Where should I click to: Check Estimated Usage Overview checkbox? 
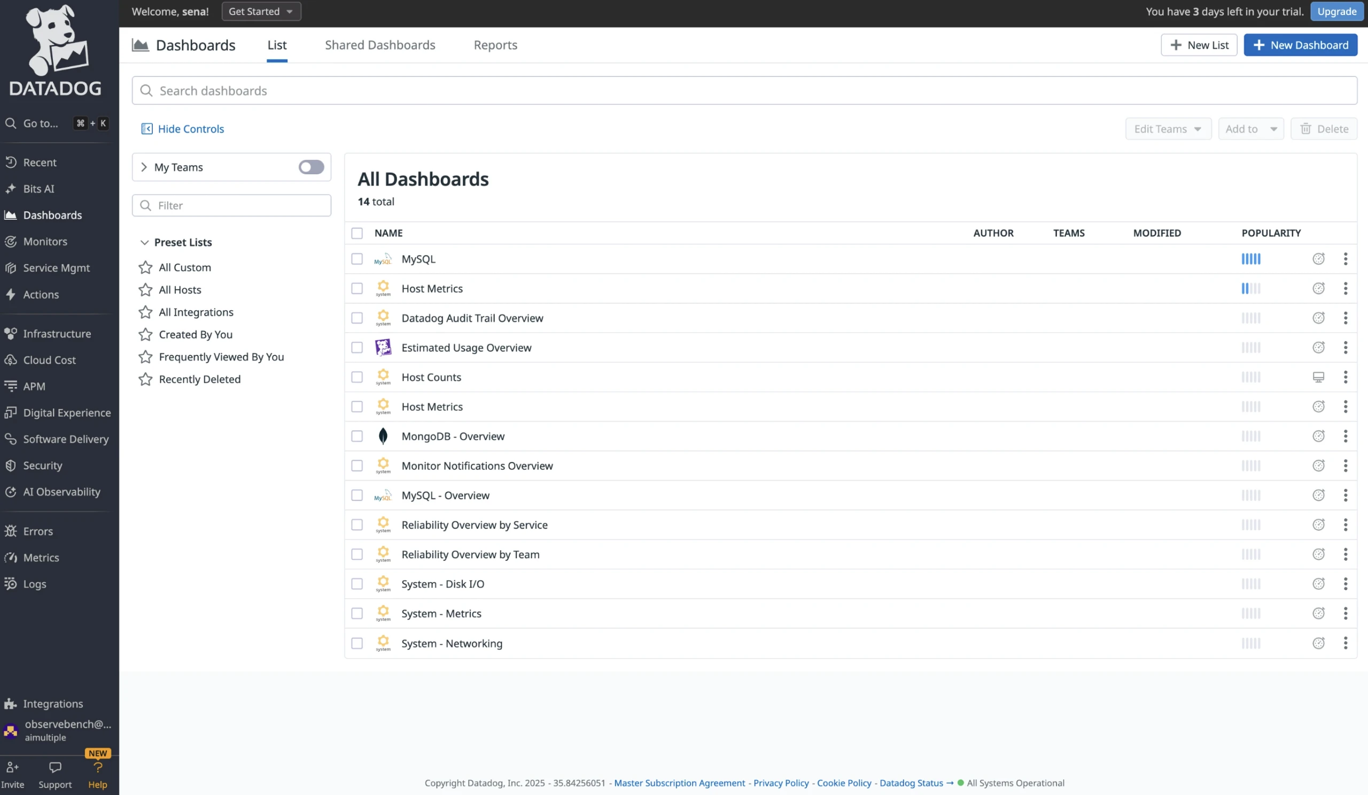356,347
